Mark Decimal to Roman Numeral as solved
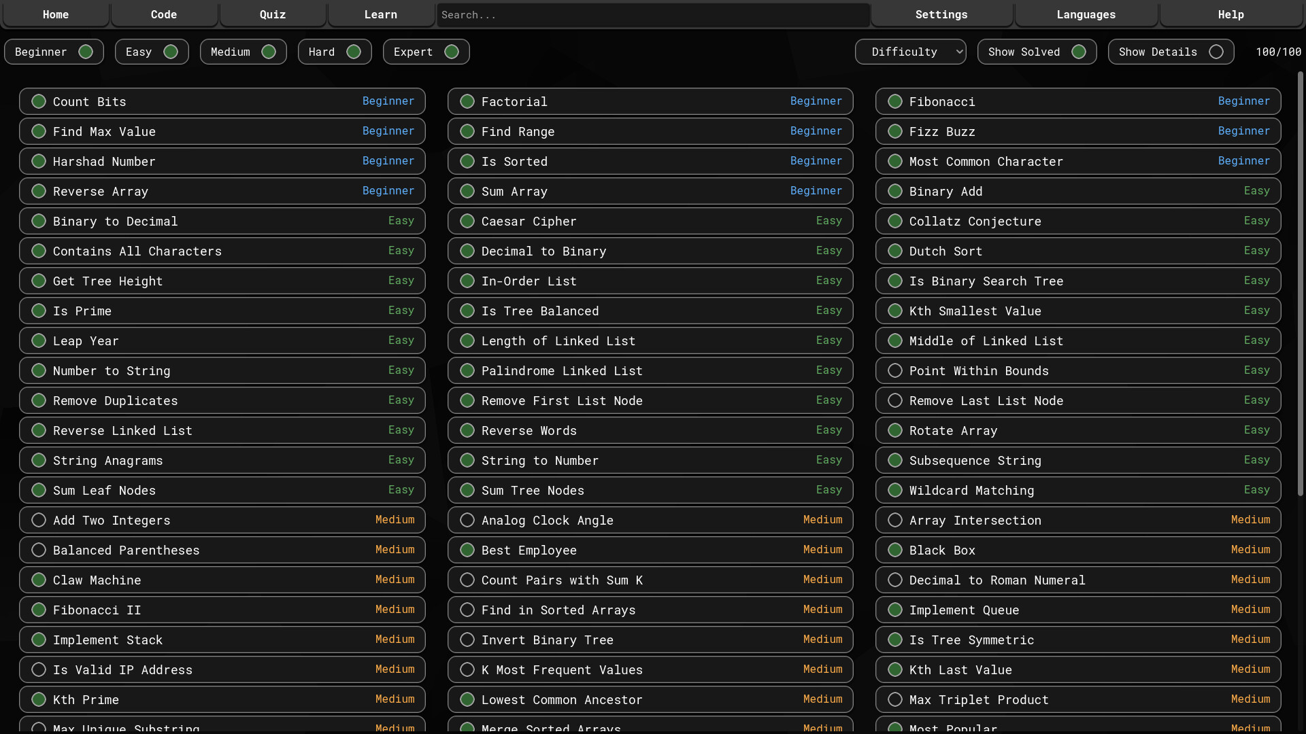 tap(894, 580)
